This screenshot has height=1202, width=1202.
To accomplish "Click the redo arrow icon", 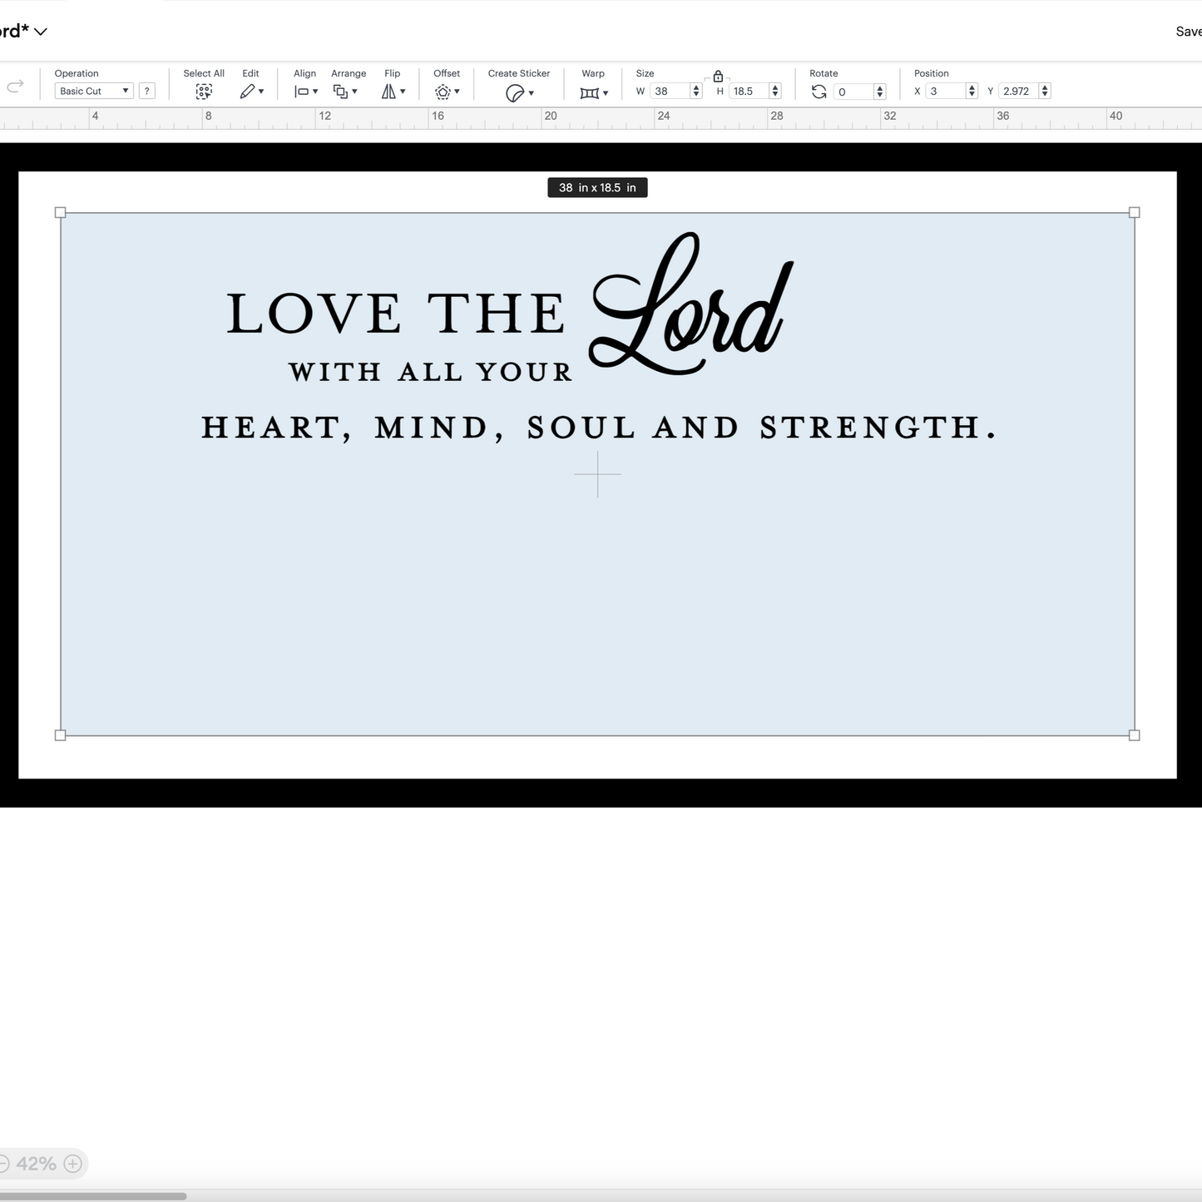I will click(15, 86).
